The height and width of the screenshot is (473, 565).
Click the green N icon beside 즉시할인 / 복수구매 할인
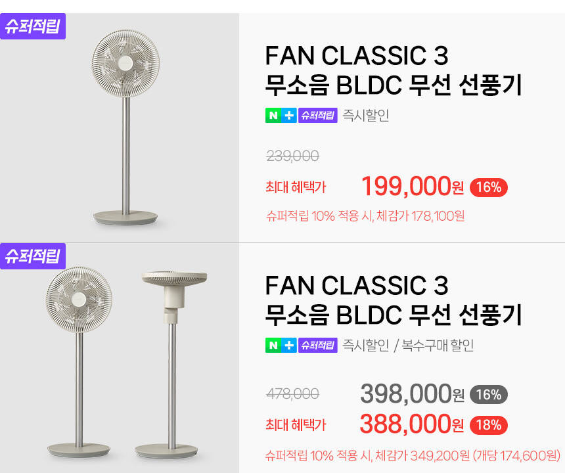pyautogui.click(x=273, y=345)
